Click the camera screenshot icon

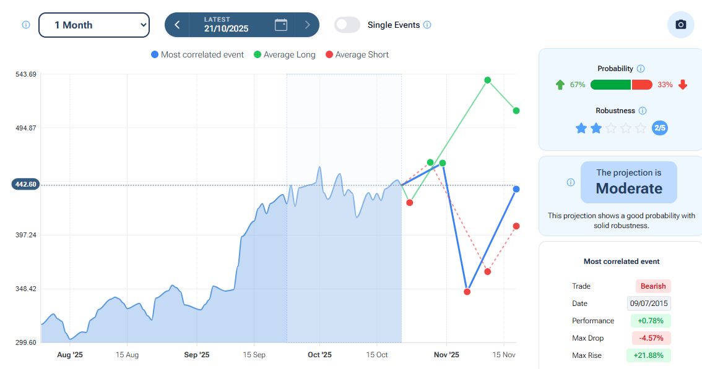click(x=680, y=25)
